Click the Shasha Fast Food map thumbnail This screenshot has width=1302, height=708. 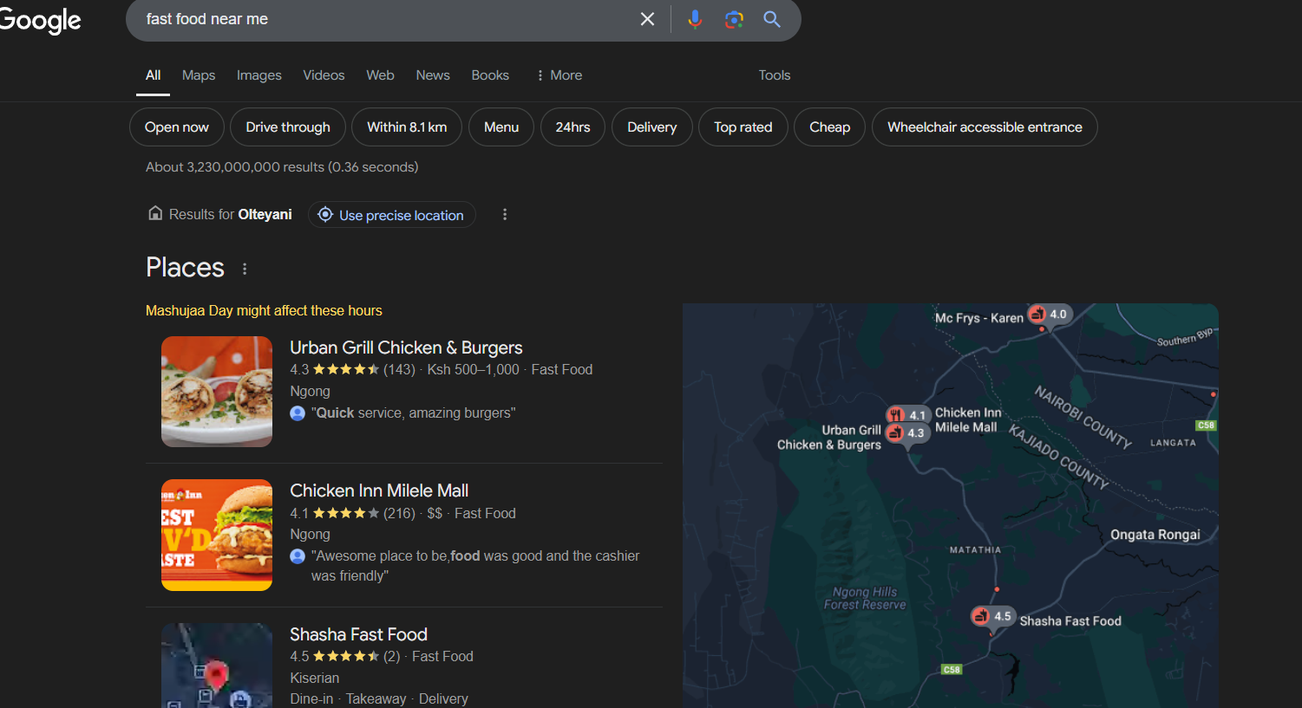click(x=217, y=666)
